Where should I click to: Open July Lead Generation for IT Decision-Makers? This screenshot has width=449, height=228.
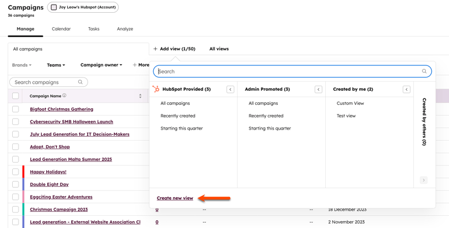coord(80,134)
